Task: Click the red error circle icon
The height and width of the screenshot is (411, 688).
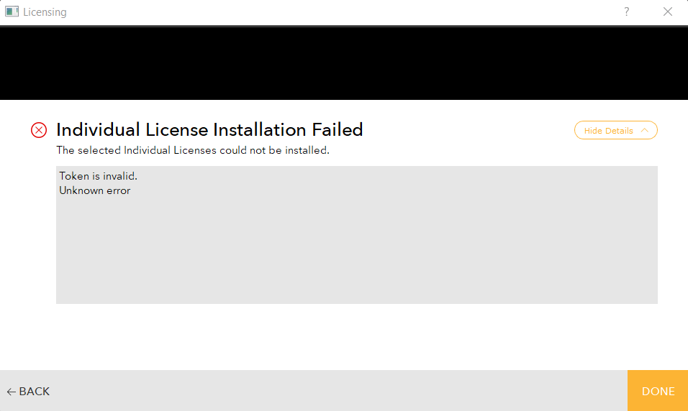Action: pyautogui.click(x=39, y=130)
